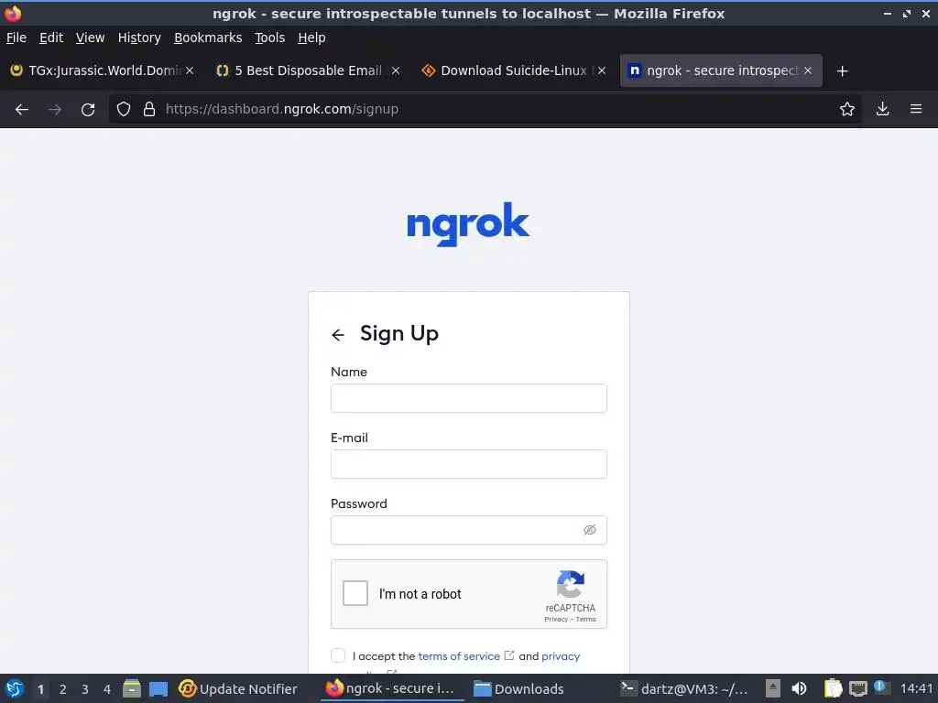The width and height of the screenshot is (938, 703).
Task: Open the privacy link
Action: point(561,656)
